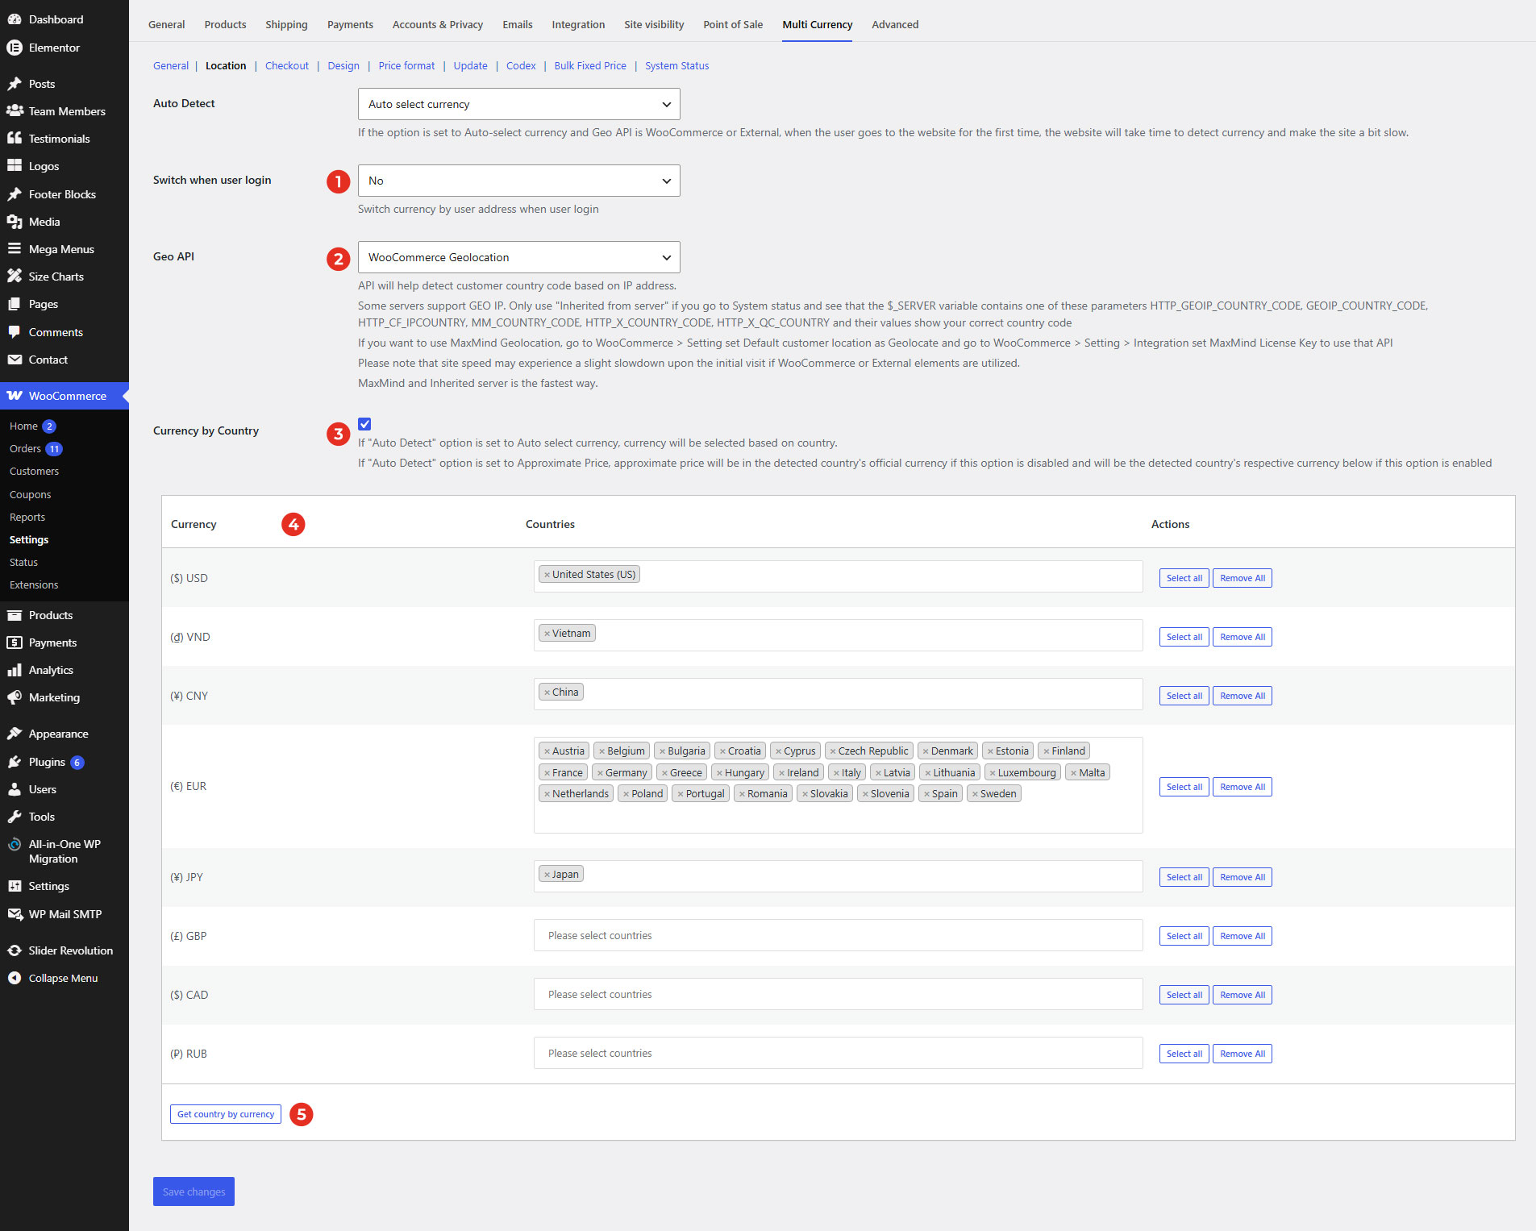Open the Accounts & Privacy tab
The height and width of the screenshot is (1231, 1536).
[x=438, y=24]
